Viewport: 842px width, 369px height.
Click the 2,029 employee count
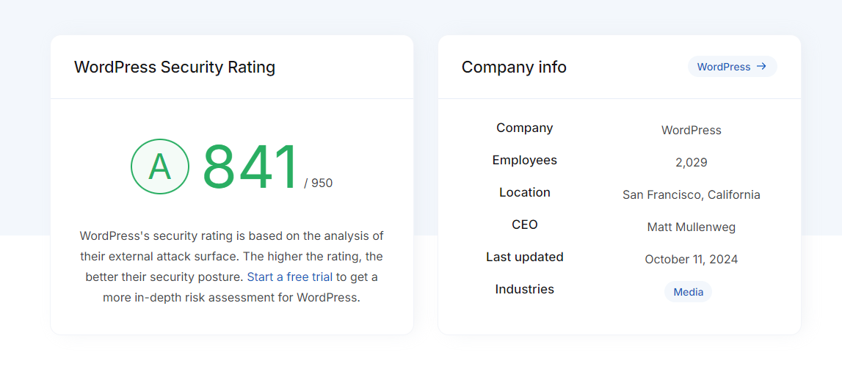click(691, 163)
